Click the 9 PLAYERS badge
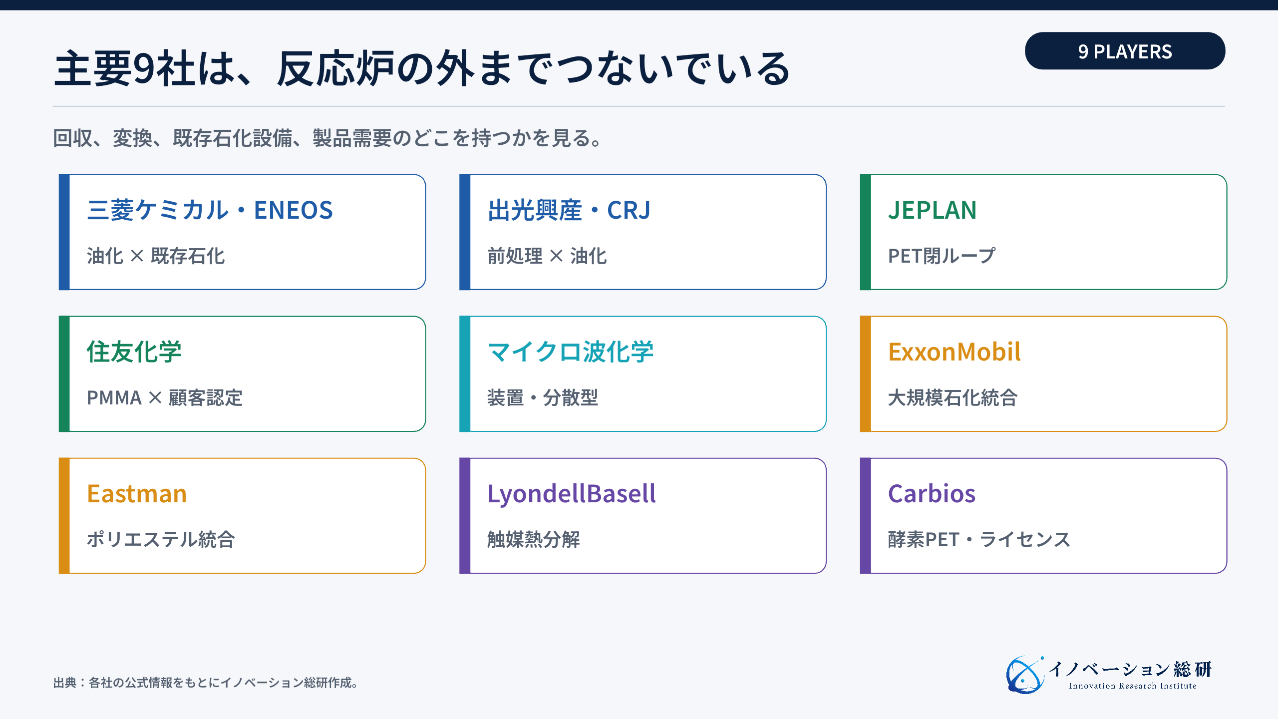Screen dimensions: 1278x719 (1125, 51)
